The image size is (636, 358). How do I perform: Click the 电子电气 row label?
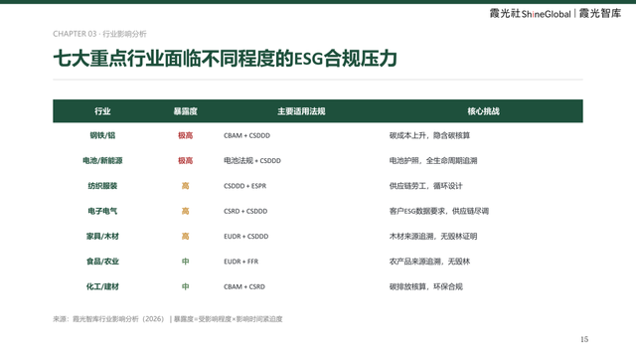click(102, 211)
